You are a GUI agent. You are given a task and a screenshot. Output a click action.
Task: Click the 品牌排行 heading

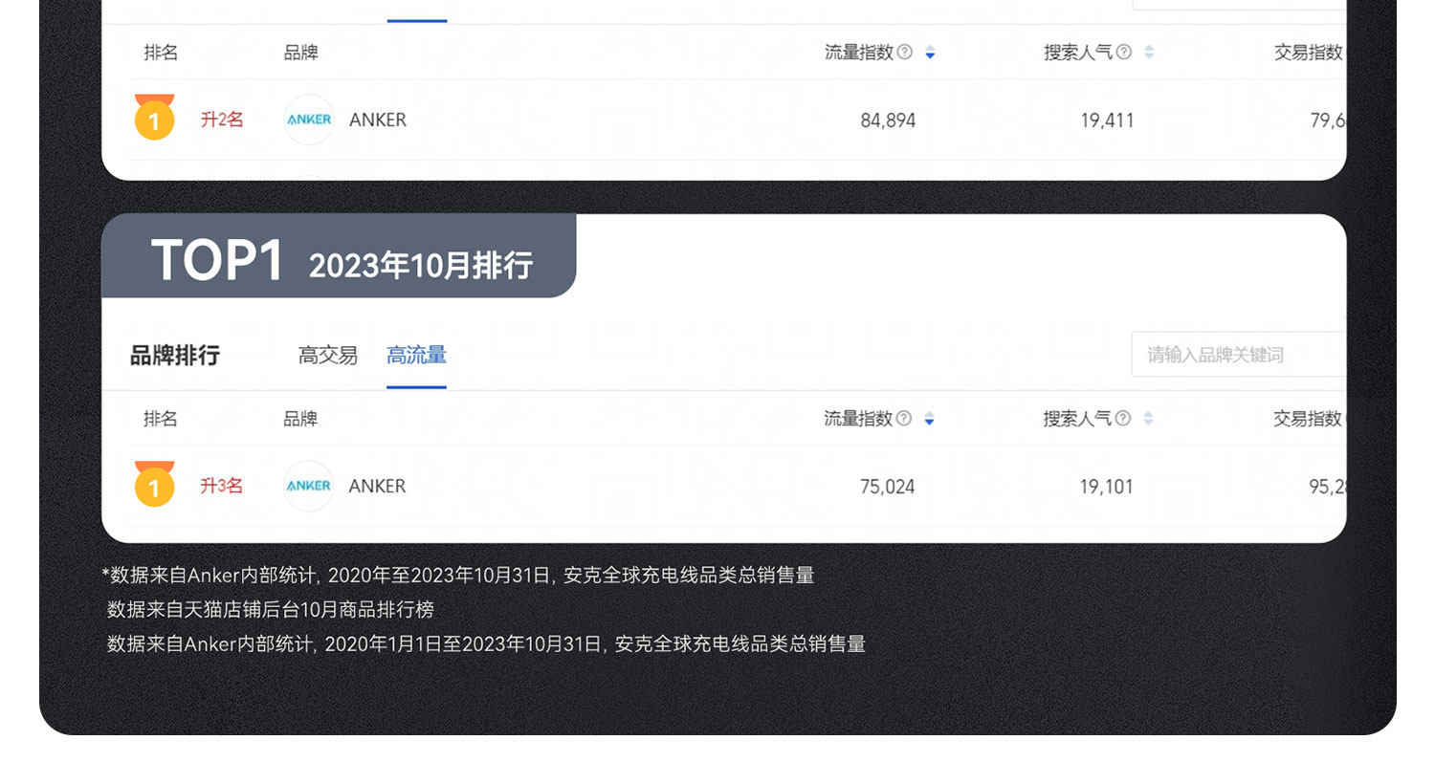click(x=175, y=356)
